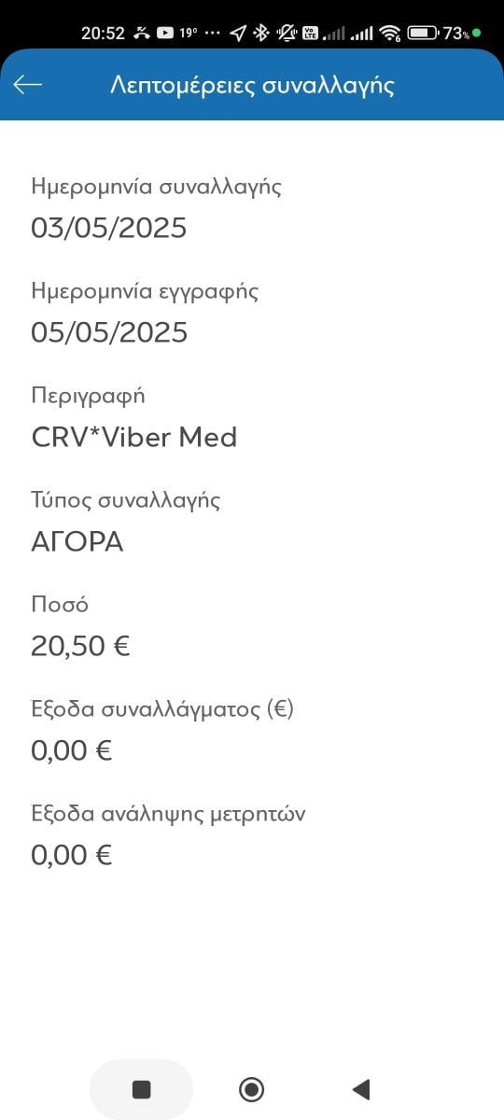
Task: Tap the clock showing 20:52
Action: 103,33
